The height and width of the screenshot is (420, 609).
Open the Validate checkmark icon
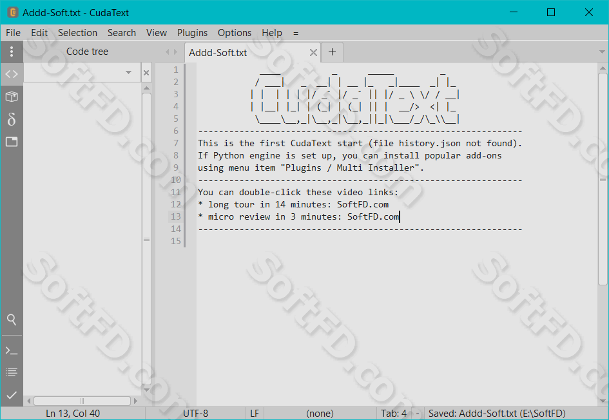[12, 395]
